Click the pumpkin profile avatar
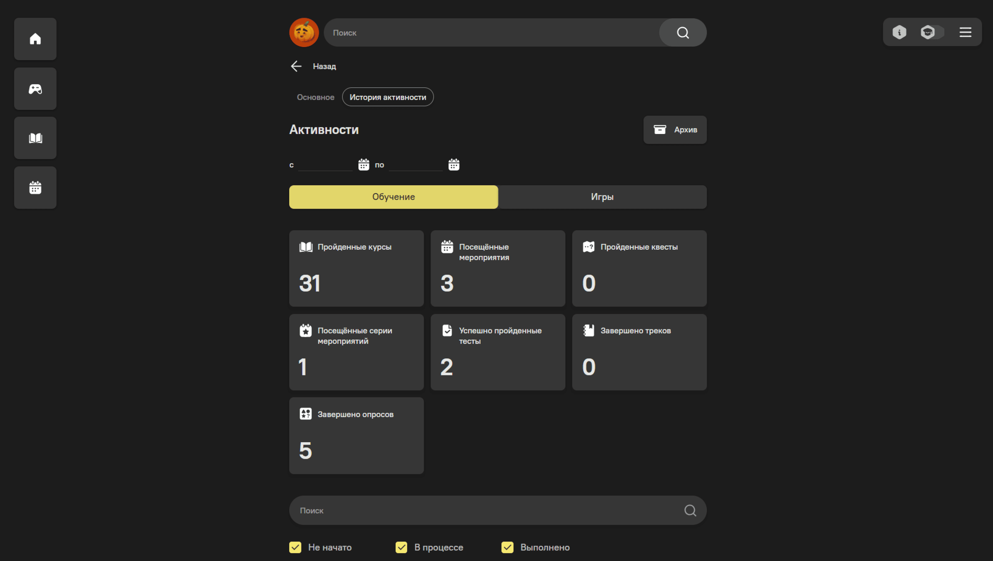993x561 pixels. (304, 32)
